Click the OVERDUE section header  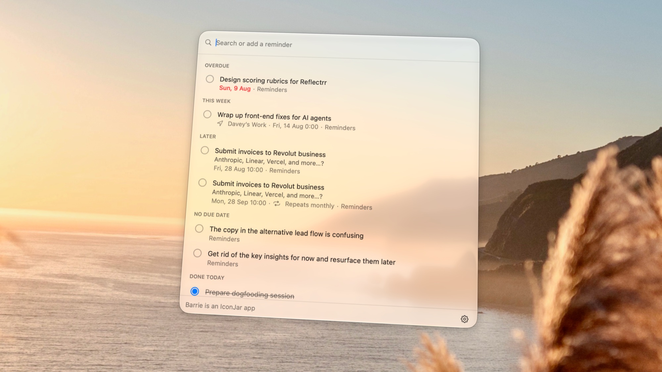[217, 65]
